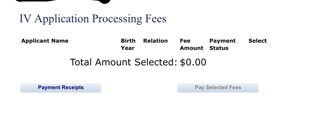
Task: Click the word Receipts on the left button
Action: pyautogui.click(x=73, y=88)
